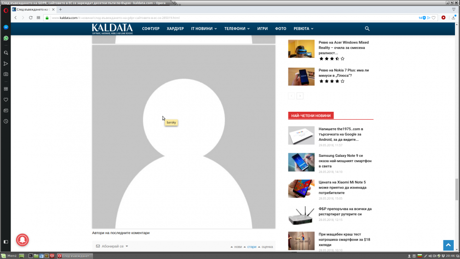Screen dimensions: 460x259
Task: Reload the current page
Action: 30,17
